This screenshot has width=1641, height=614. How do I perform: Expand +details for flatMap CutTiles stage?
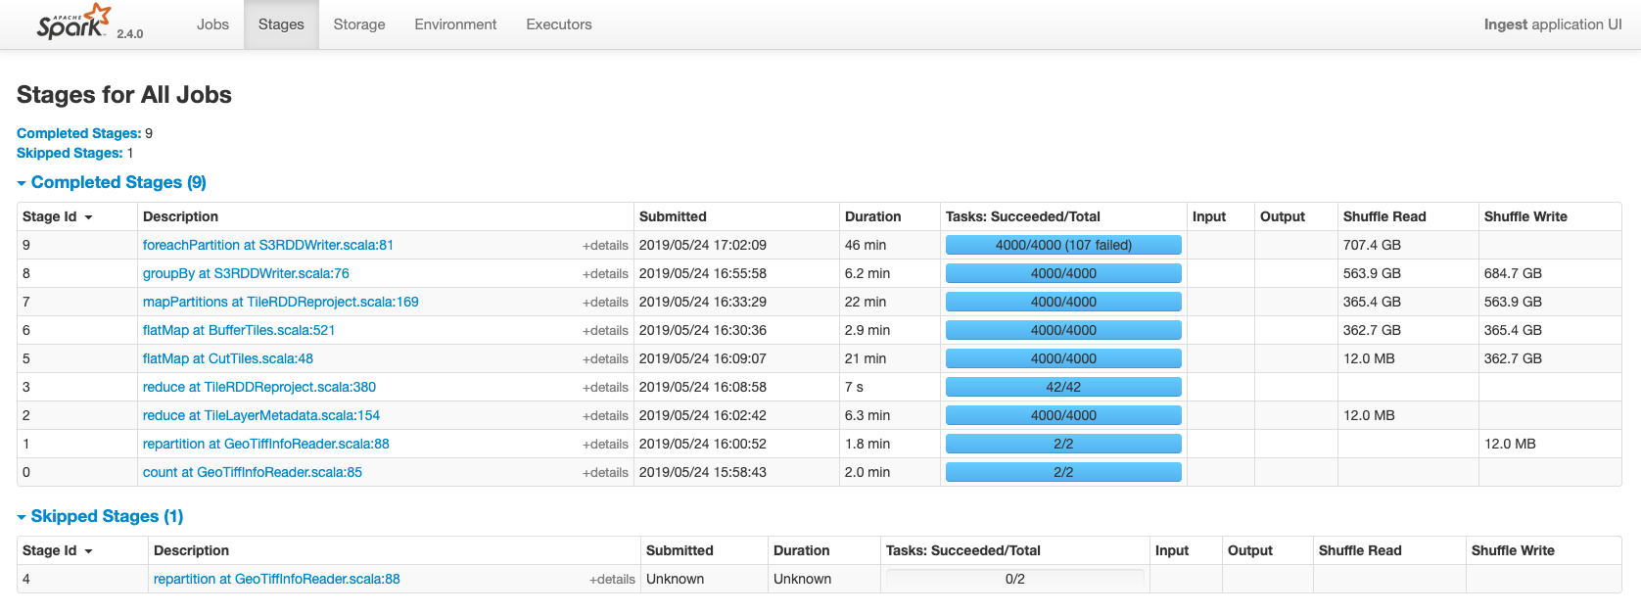(605, 359)
